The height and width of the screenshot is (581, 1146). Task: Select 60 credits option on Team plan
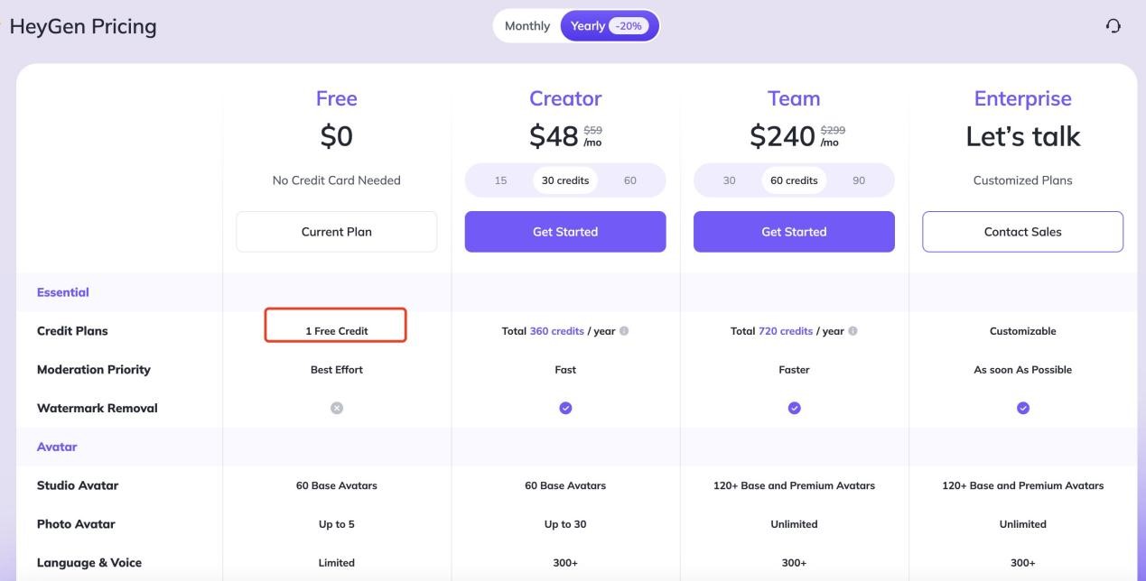coord(794,180)
